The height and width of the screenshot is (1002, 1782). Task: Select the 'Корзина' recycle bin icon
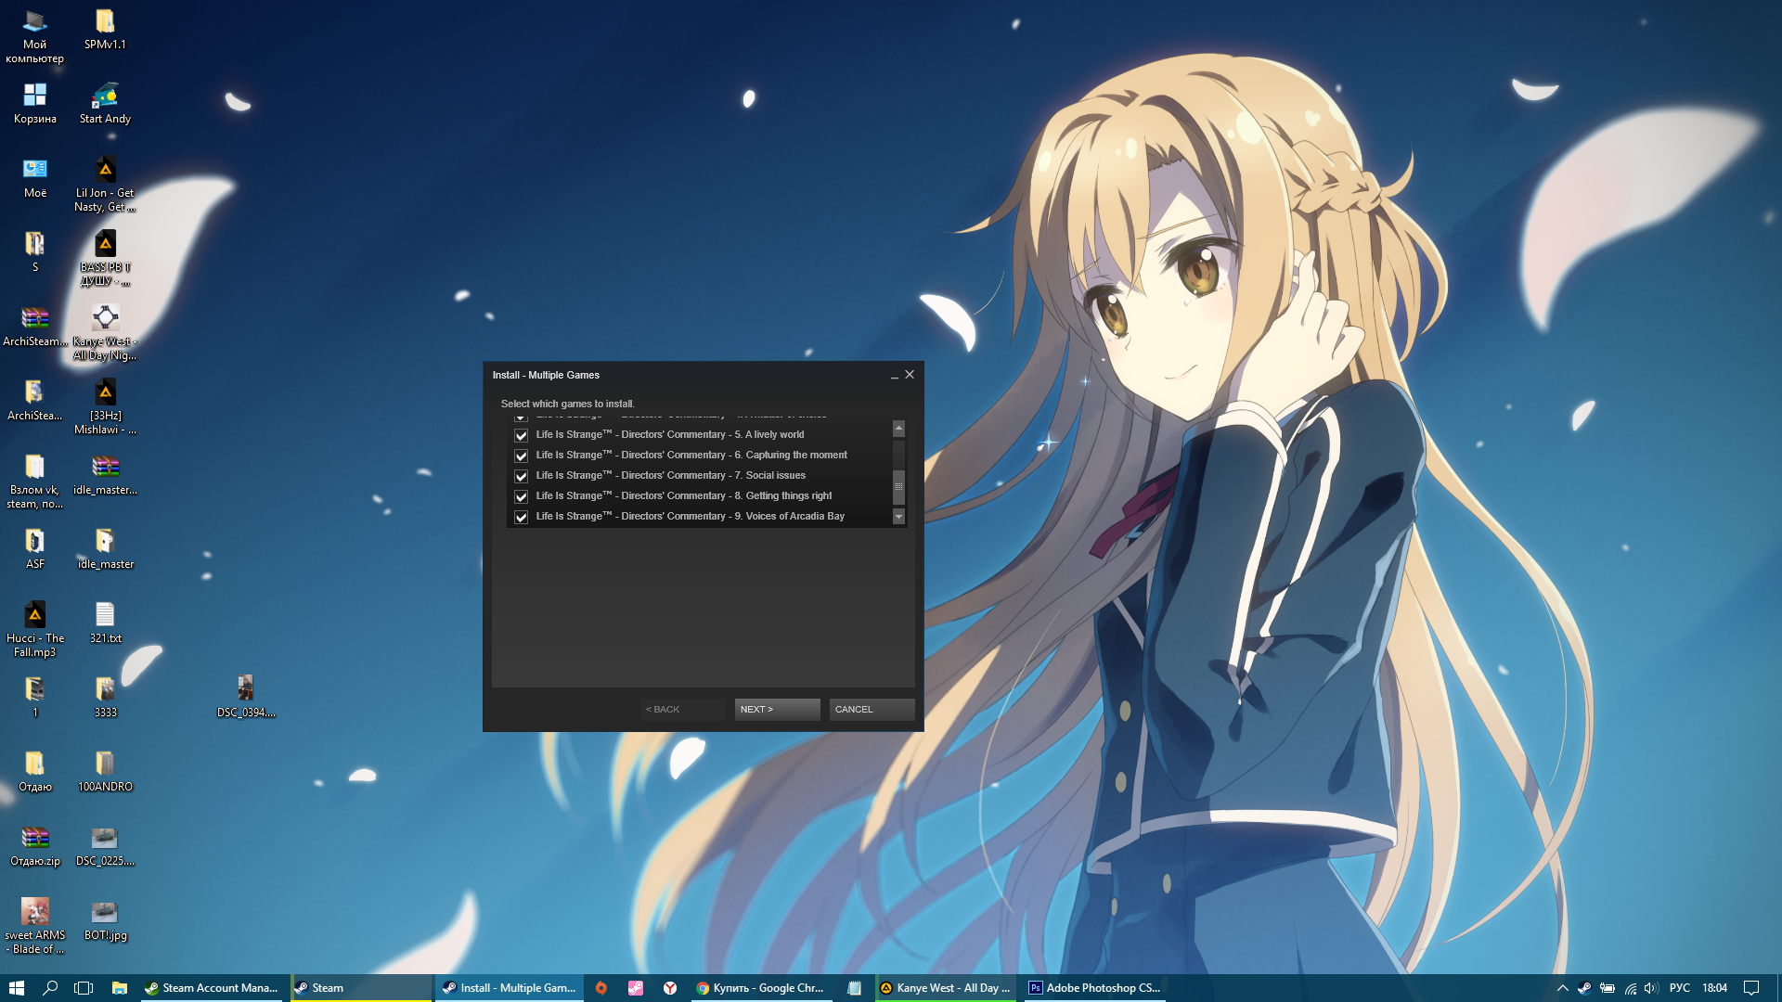click(35, 103)
